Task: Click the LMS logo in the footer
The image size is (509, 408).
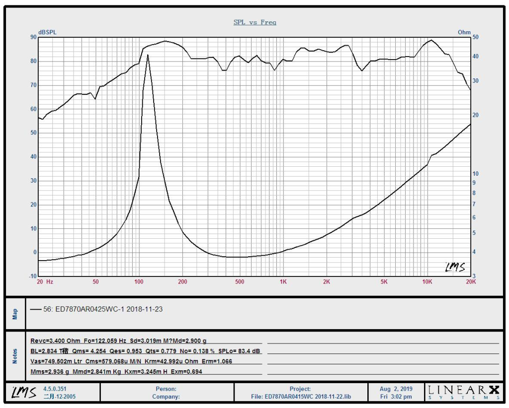Action: 23,392
